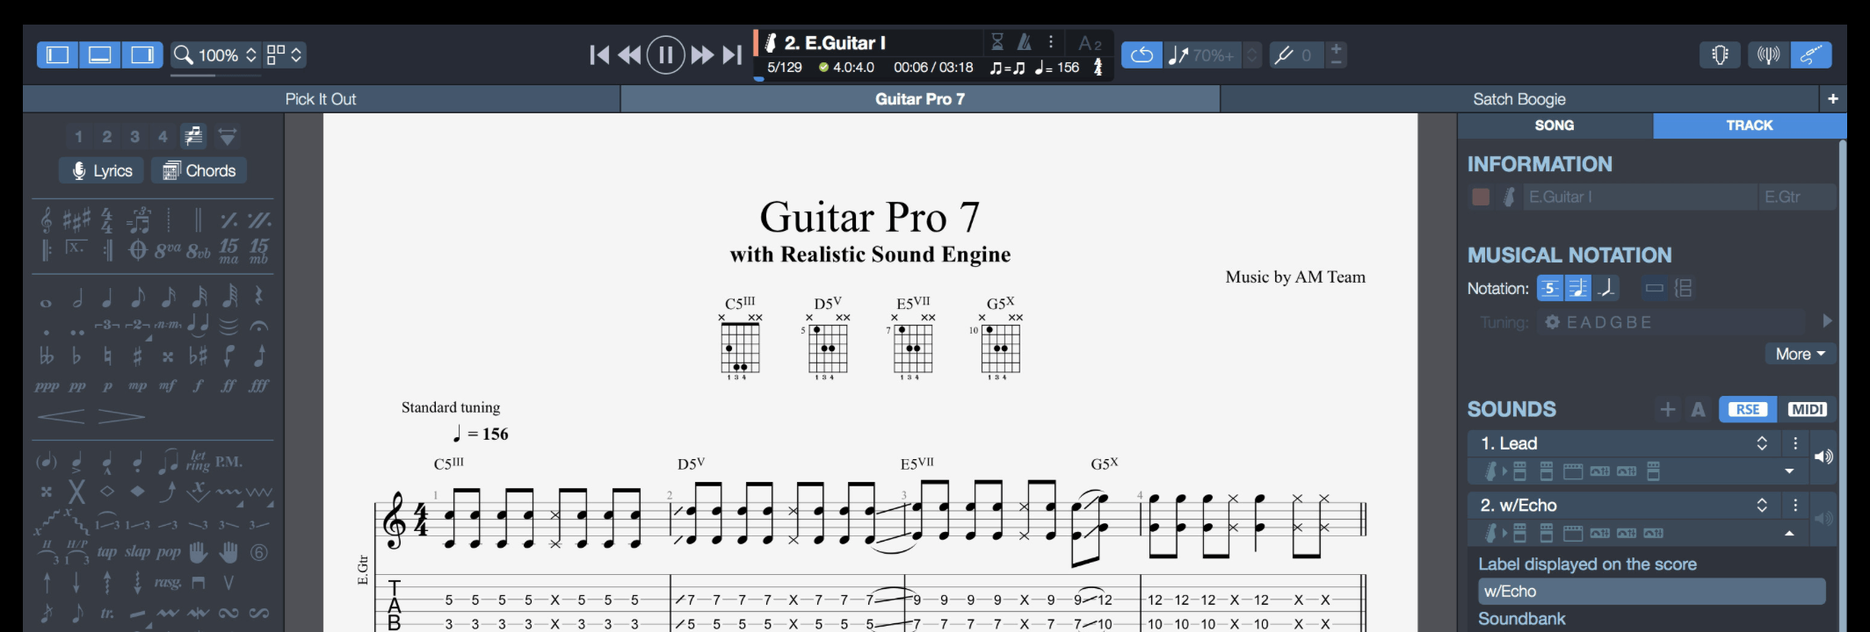Apply the tap effect
This screenshot has height=632, width=1870.
click(106, 552)
